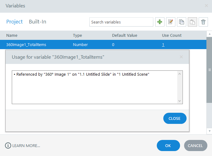The width and height of the screenshot is (212, 156).
Task: Click the Search variables field
Action: click(121, 22)
